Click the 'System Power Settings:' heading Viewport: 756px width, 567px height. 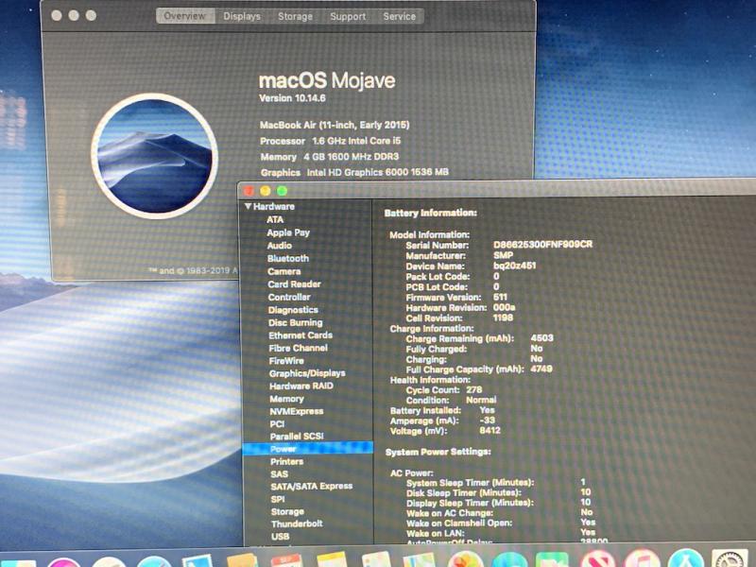(438, 452)
